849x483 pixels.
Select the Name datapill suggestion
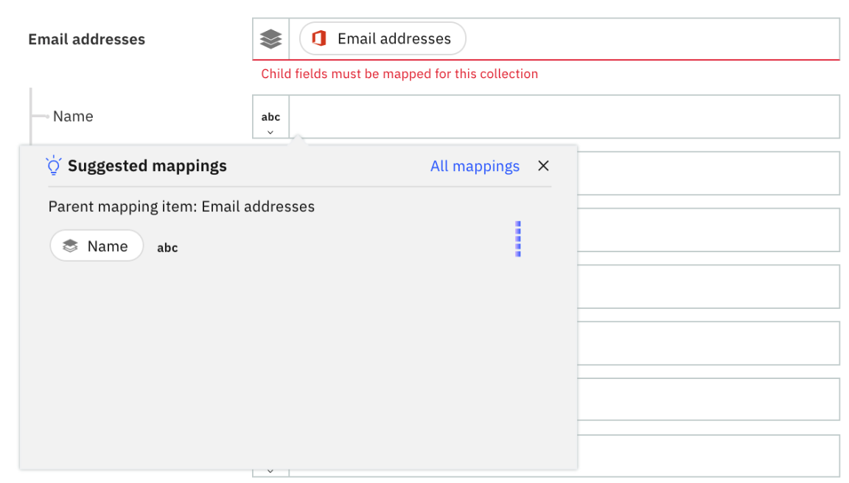coord(96,246)
